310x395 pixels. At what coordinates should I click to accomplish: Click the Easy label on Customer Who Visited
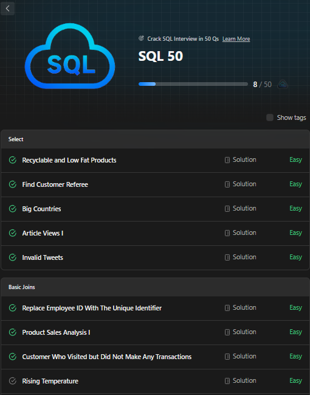[x=295, y=357]
